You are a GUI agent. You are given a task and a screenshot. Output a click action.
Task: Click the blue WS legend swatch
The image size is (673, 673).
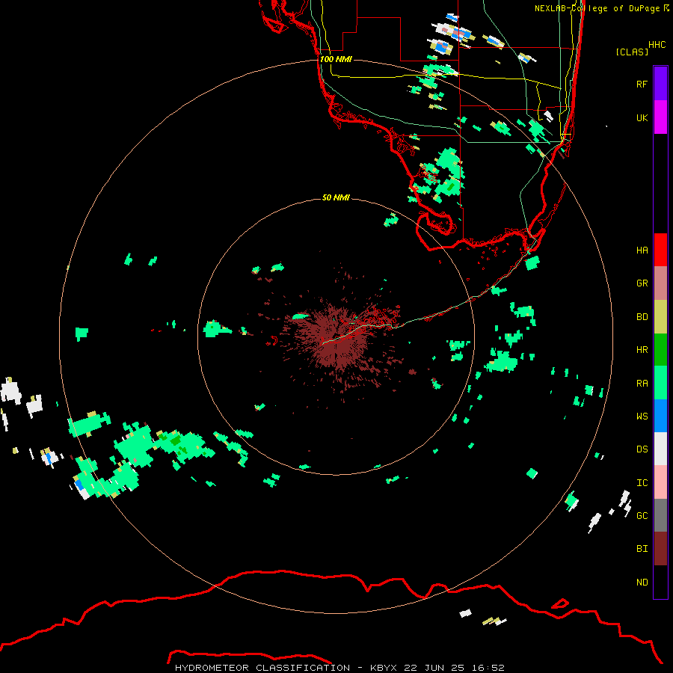[660, 416]
